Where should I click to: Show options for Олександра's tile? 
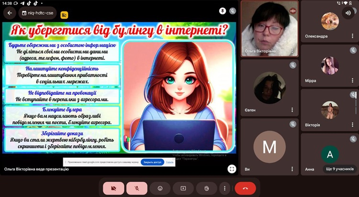353,36
